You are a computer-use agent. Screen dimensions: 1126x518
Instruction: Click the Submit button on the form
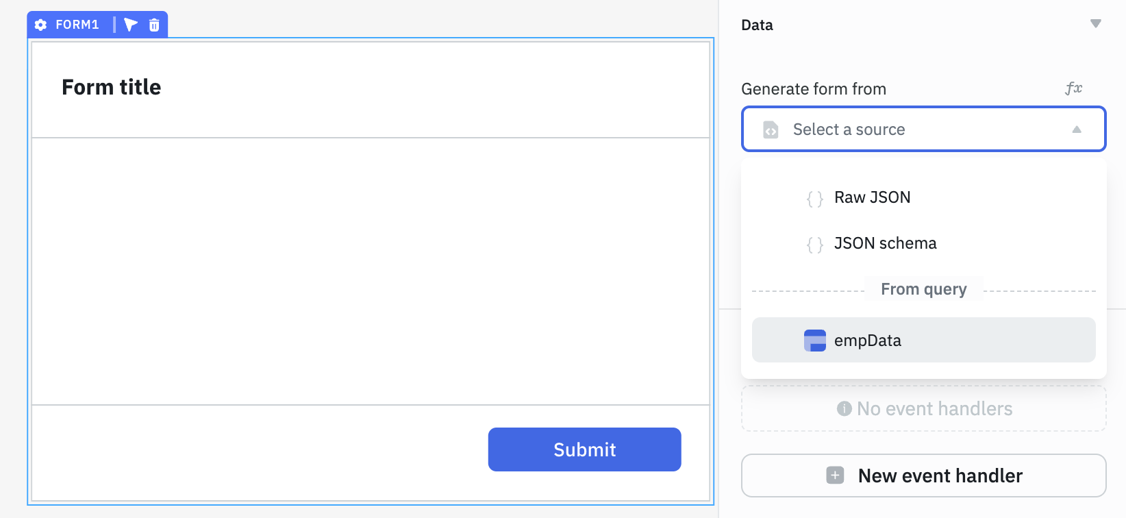584,449
